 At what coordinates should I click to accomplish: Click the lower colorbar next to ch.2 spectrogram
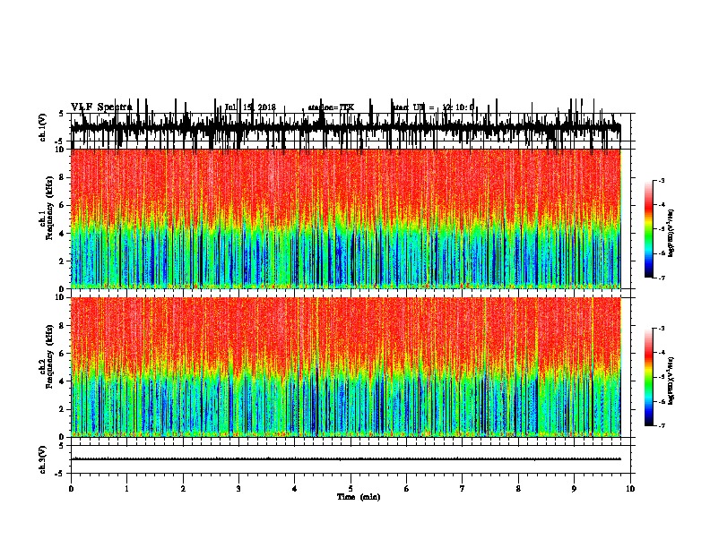click(649, 377)
